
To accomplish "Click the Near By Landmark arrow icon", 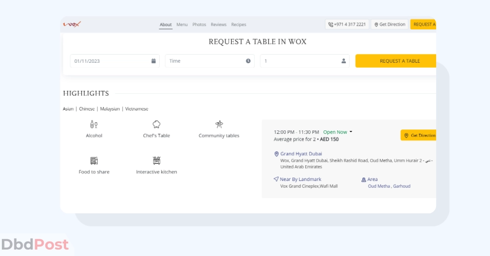I will click(276, 179).
